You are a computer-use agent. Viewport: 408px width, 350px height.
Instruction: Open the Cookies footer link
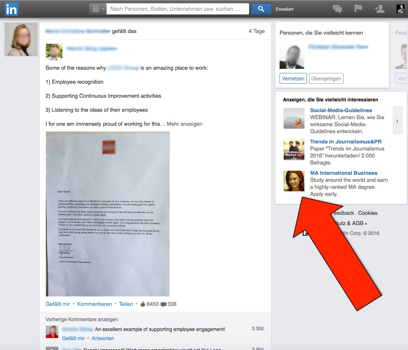[x=368, y=213]
